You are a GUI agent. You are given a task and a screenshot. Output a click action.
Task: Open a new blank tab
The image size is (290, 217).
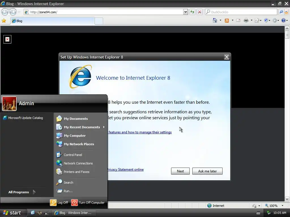99,21
